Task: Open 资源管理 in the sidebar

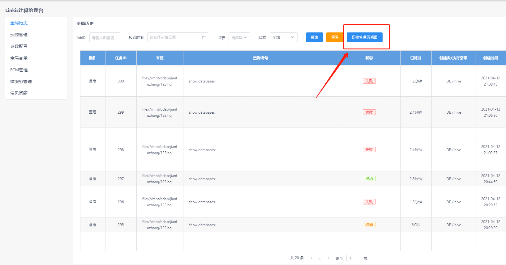Action: tap(19, 35)
